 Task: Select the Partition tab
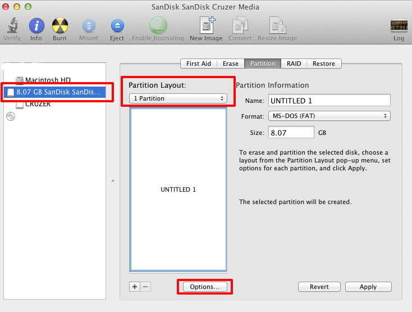tap(263, 64)
